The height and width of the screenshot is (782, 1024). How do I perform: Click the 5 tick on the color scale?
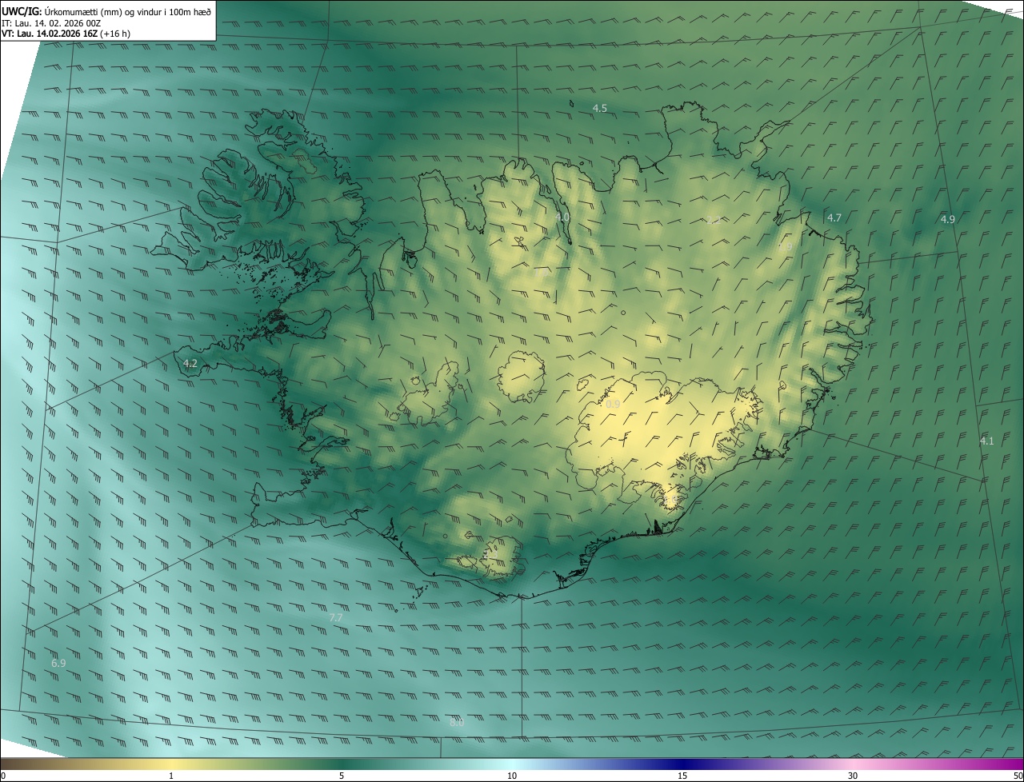click(x=342, y=776)
